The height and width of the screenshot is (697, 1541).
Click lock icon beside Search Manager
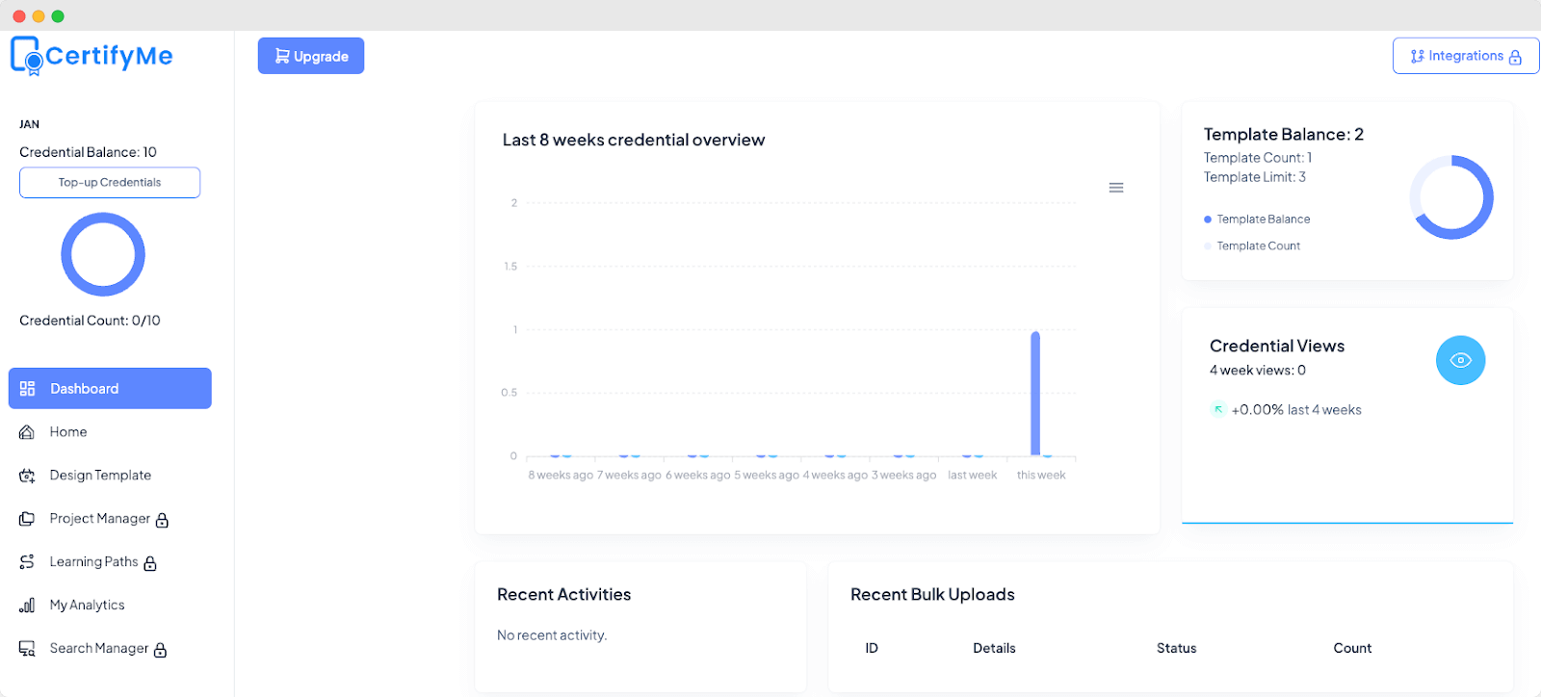(160, 650)
